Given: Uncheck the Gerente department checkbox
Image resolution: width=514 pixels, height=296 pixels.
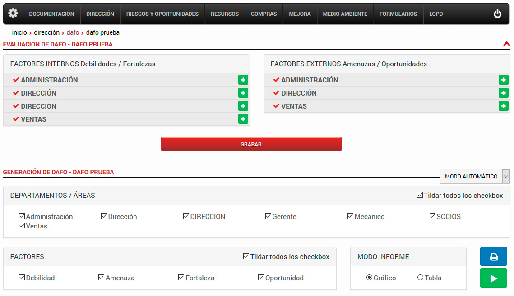Looking at the screenshot, I should point(268,216).
